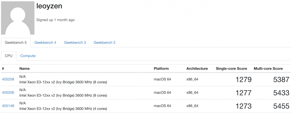Click the leoyzen username heading
Viewport: 292px width, 113px height.
coord(49,6)
